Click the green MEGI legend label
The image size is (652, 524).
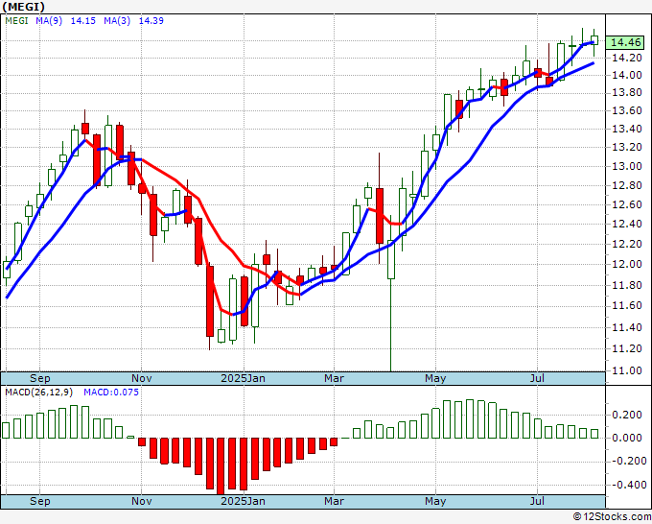[x=16, y=20]
